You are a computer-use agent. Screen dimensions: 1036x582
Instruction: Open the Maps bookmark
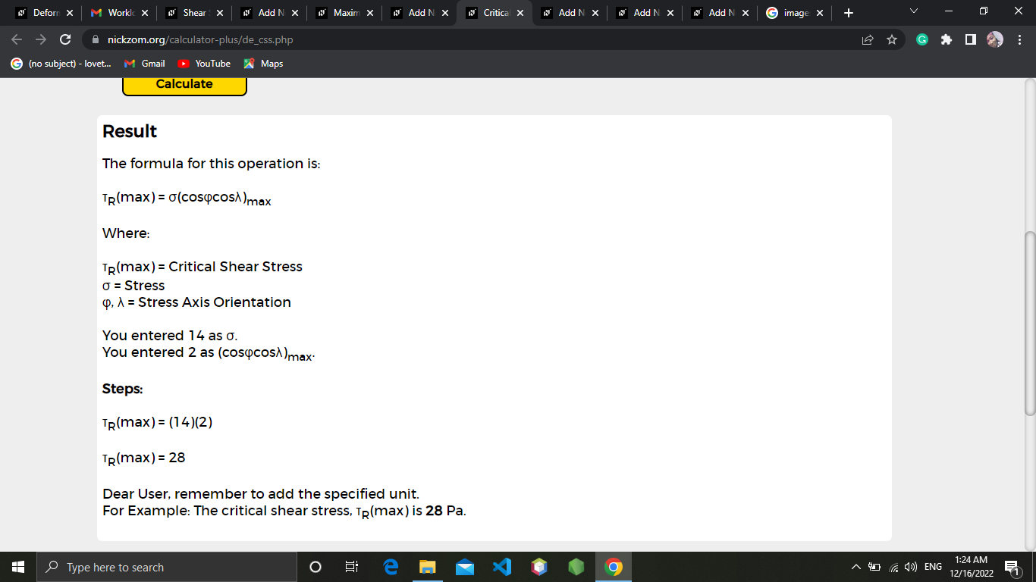pyautogui.click(x=263, y=64)
